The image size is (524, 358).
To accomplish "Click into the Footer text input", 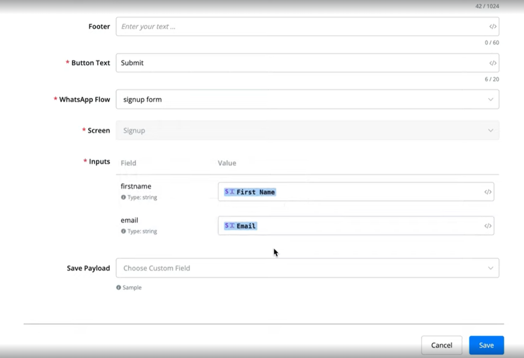I will pos(301,27).
